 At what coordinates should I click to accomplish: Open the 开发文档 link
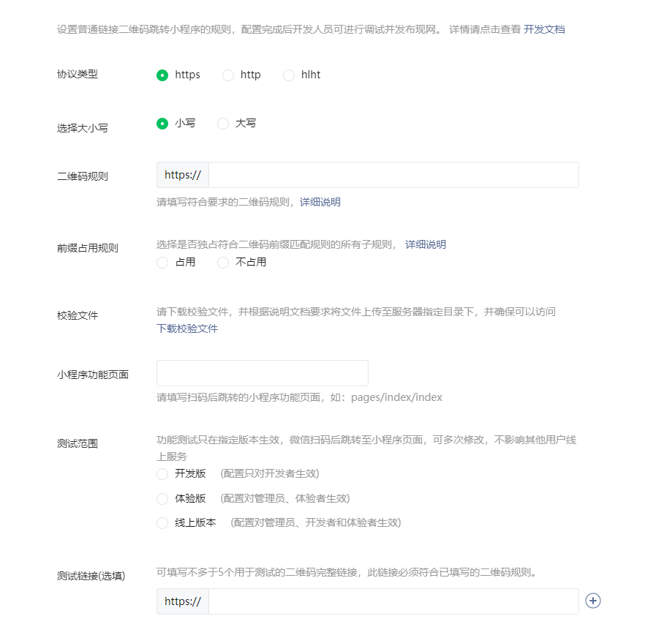(x=544, y=29)
